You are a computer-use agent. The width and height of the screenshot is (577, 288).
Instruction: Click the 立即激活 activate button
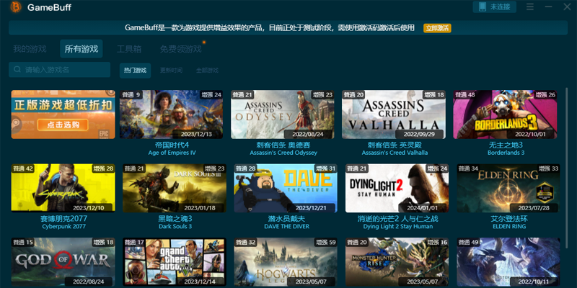(x=437, y=28)
